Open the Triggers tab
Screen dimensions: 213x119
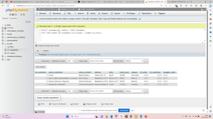pyautogui.click(x=160, y=13)
